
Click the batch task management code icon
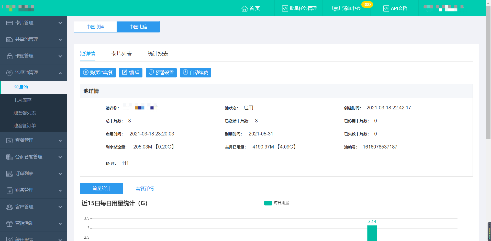(x=285, y=8)
